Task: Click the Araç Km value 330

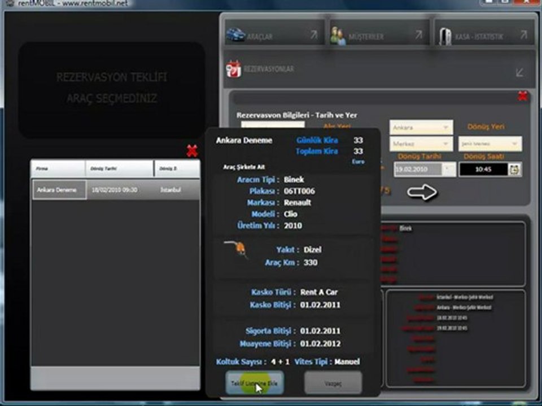Action: 311,262
